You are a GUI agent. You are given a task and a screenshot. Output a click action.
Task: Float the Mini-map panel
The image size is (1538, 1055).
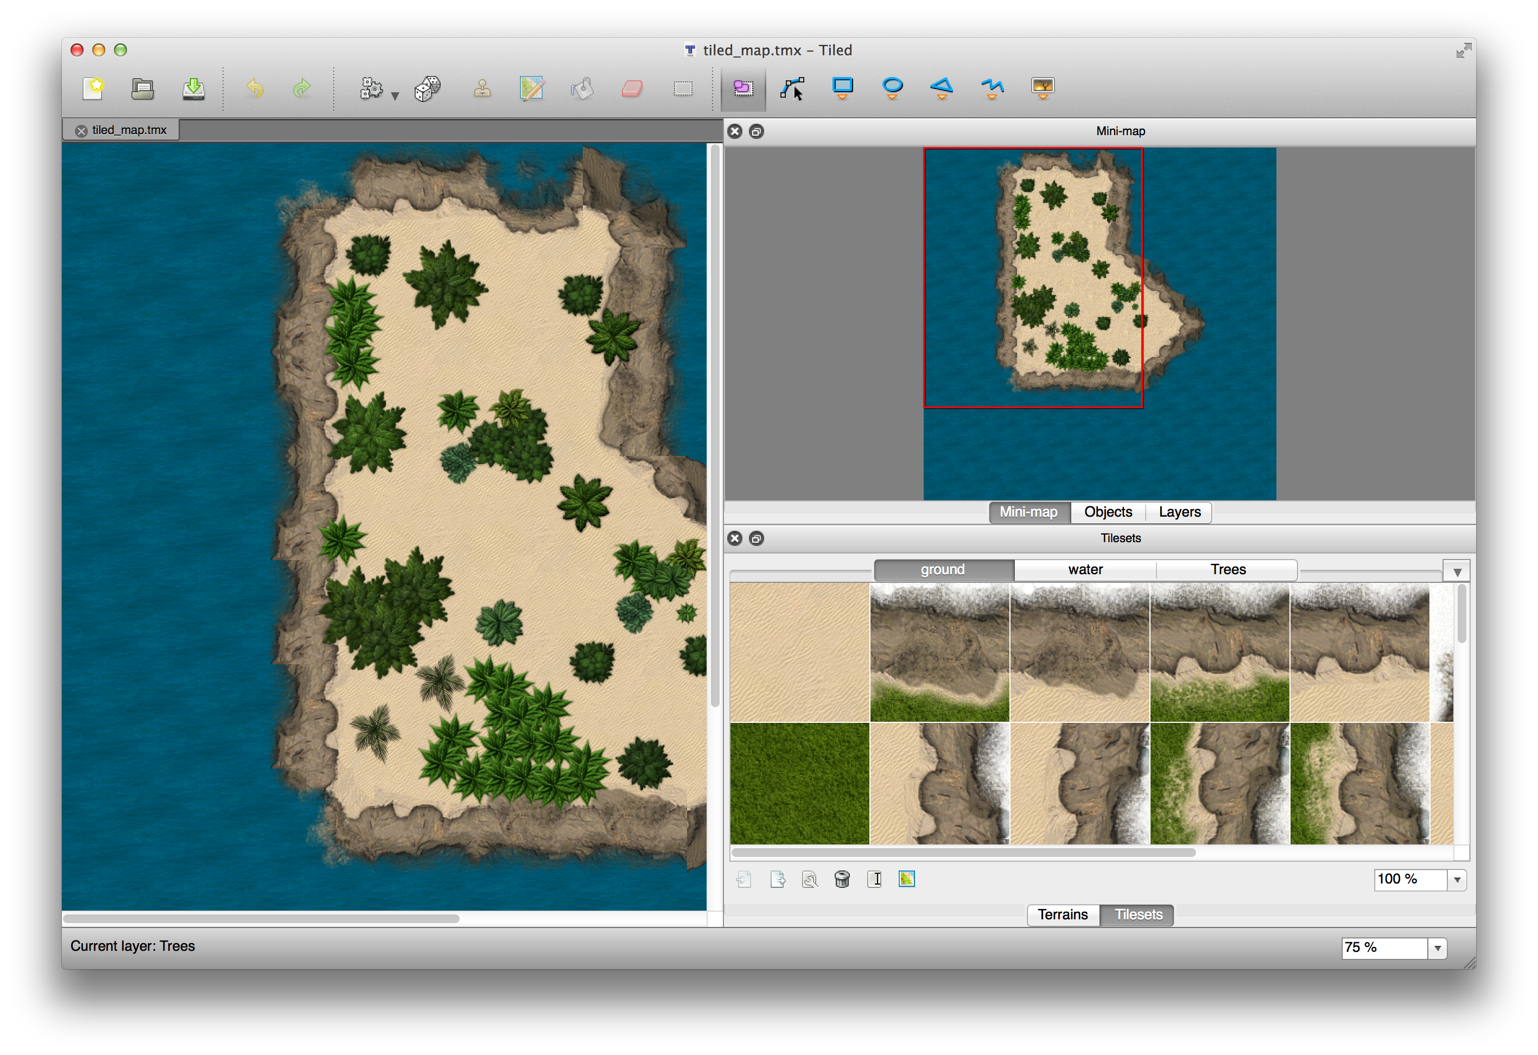pyautogui.click(x=757, y=131)
